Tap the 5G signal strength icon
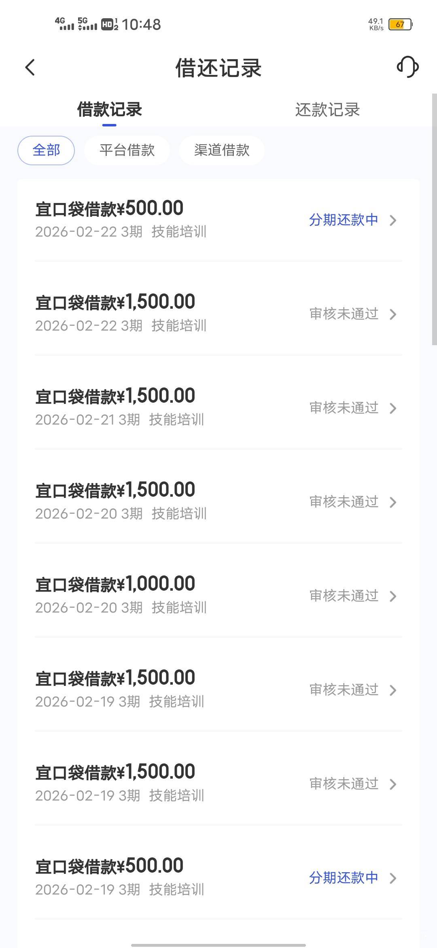 point(87,24)
